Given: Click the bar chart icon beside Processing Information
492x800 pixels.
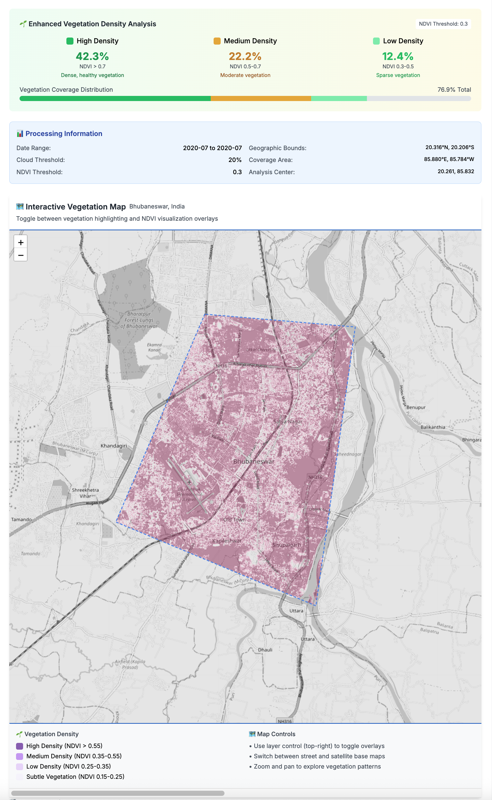Looking at the screenshot, I should (20, 133).
